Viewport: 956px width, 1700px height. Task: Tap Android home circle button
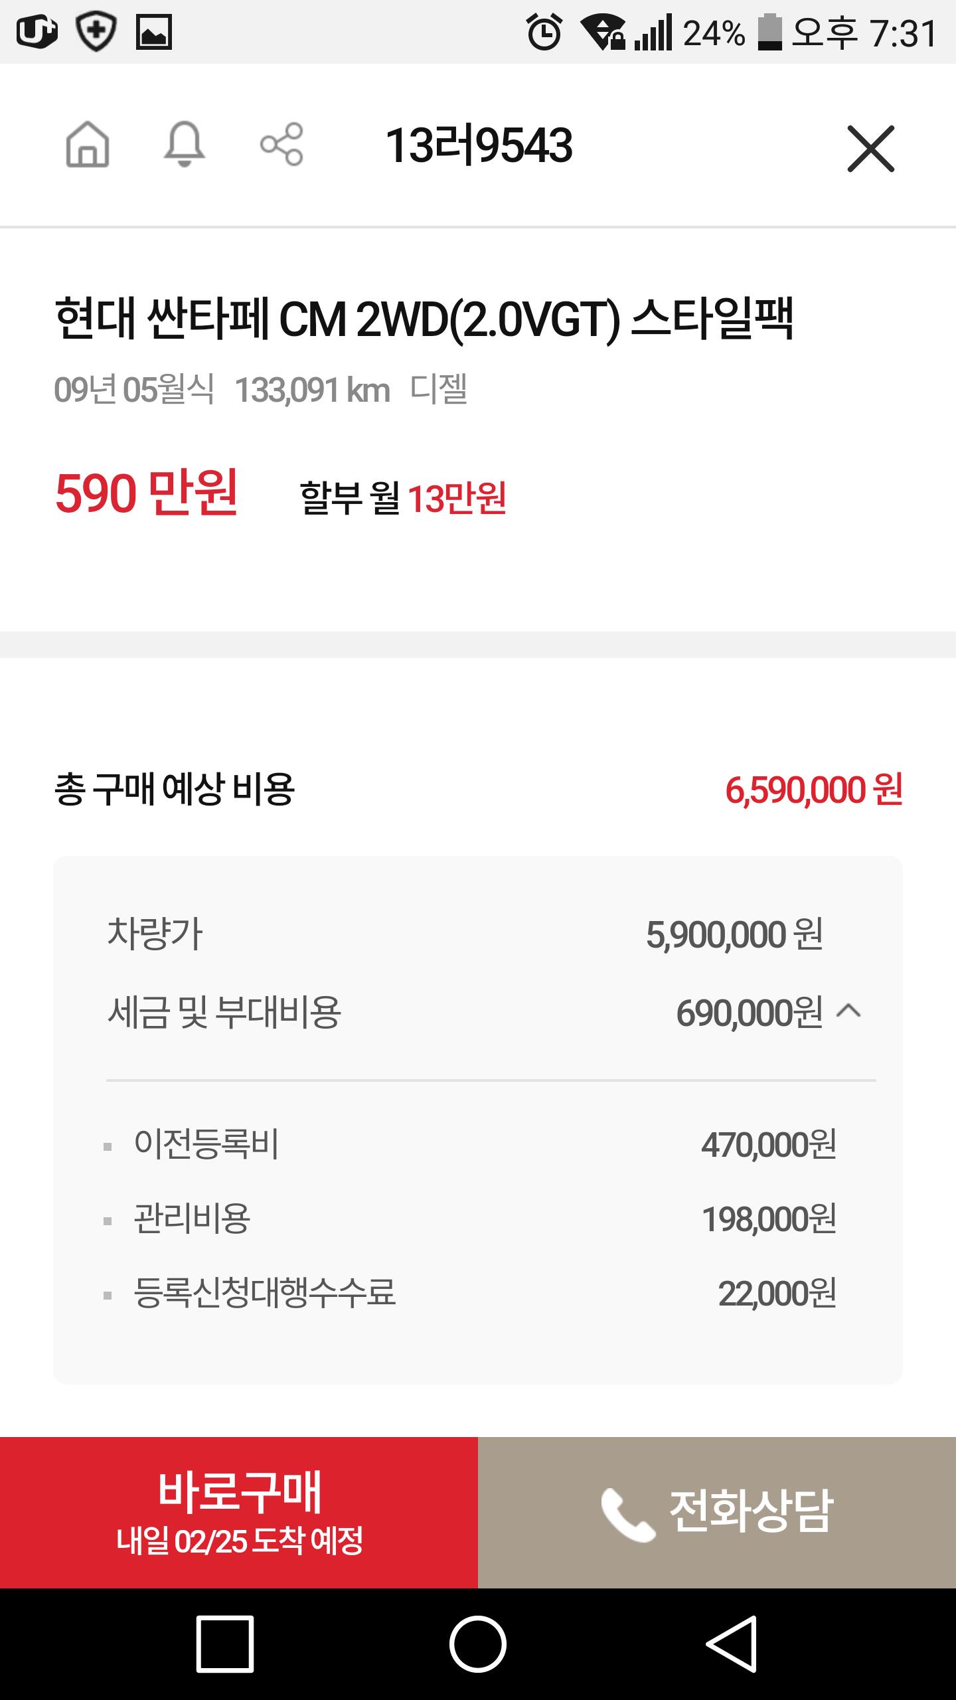478,1644
